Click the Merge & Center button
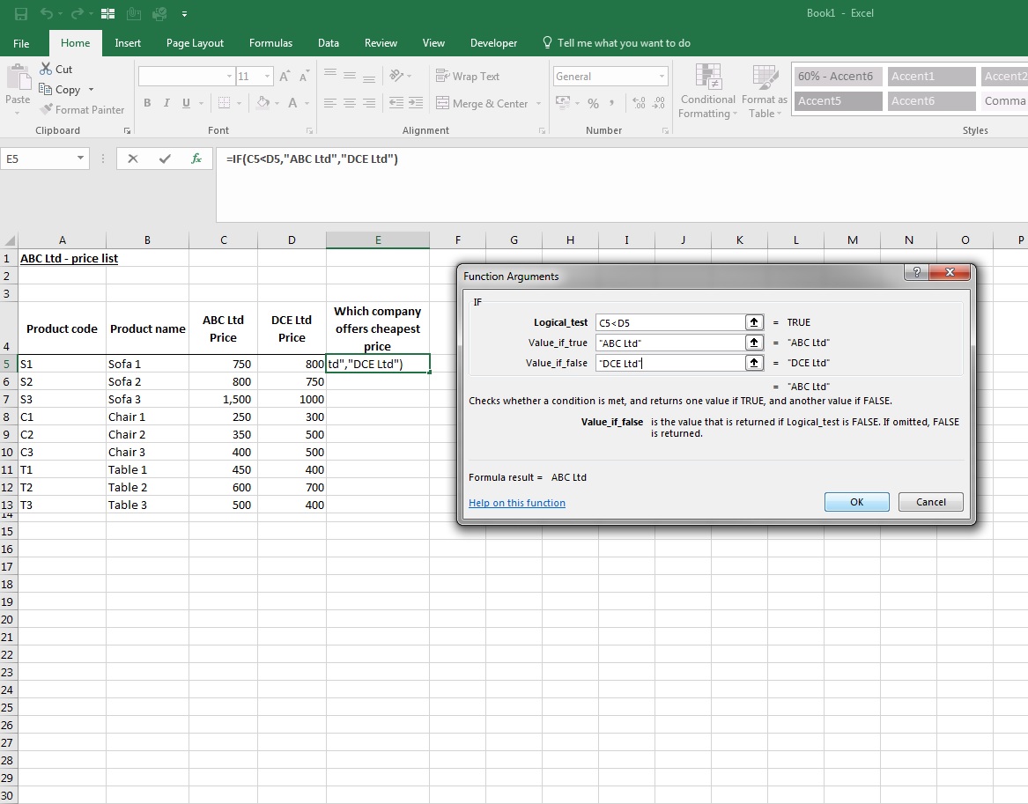The height and width of the screenshot is (804, 1028). 482,103
